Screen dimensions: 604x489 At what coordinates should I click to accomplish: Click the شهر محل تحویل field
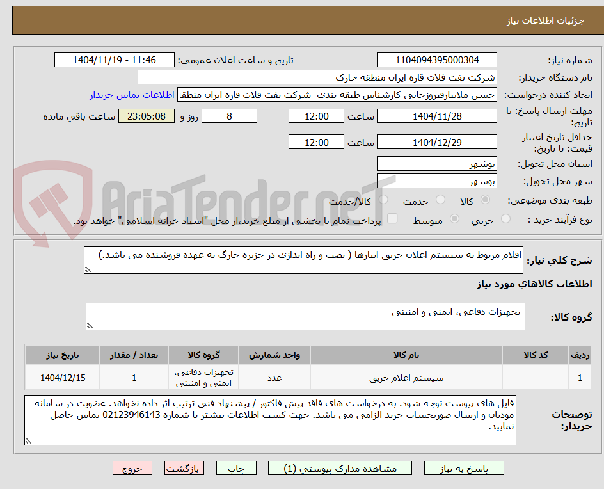(437, 181)
